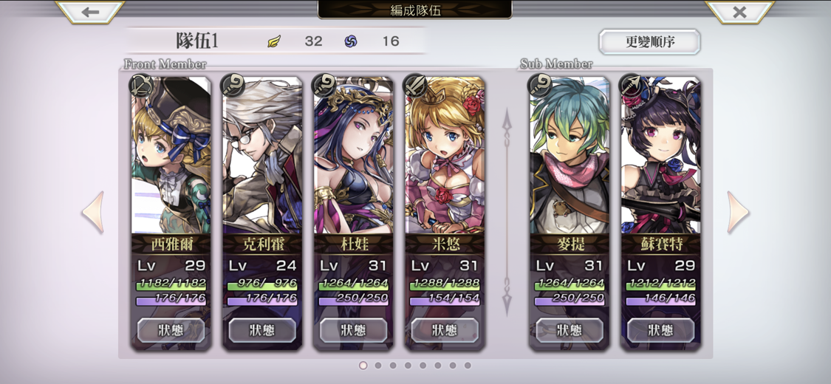Go to the next team with right arrow

point(738,213)
